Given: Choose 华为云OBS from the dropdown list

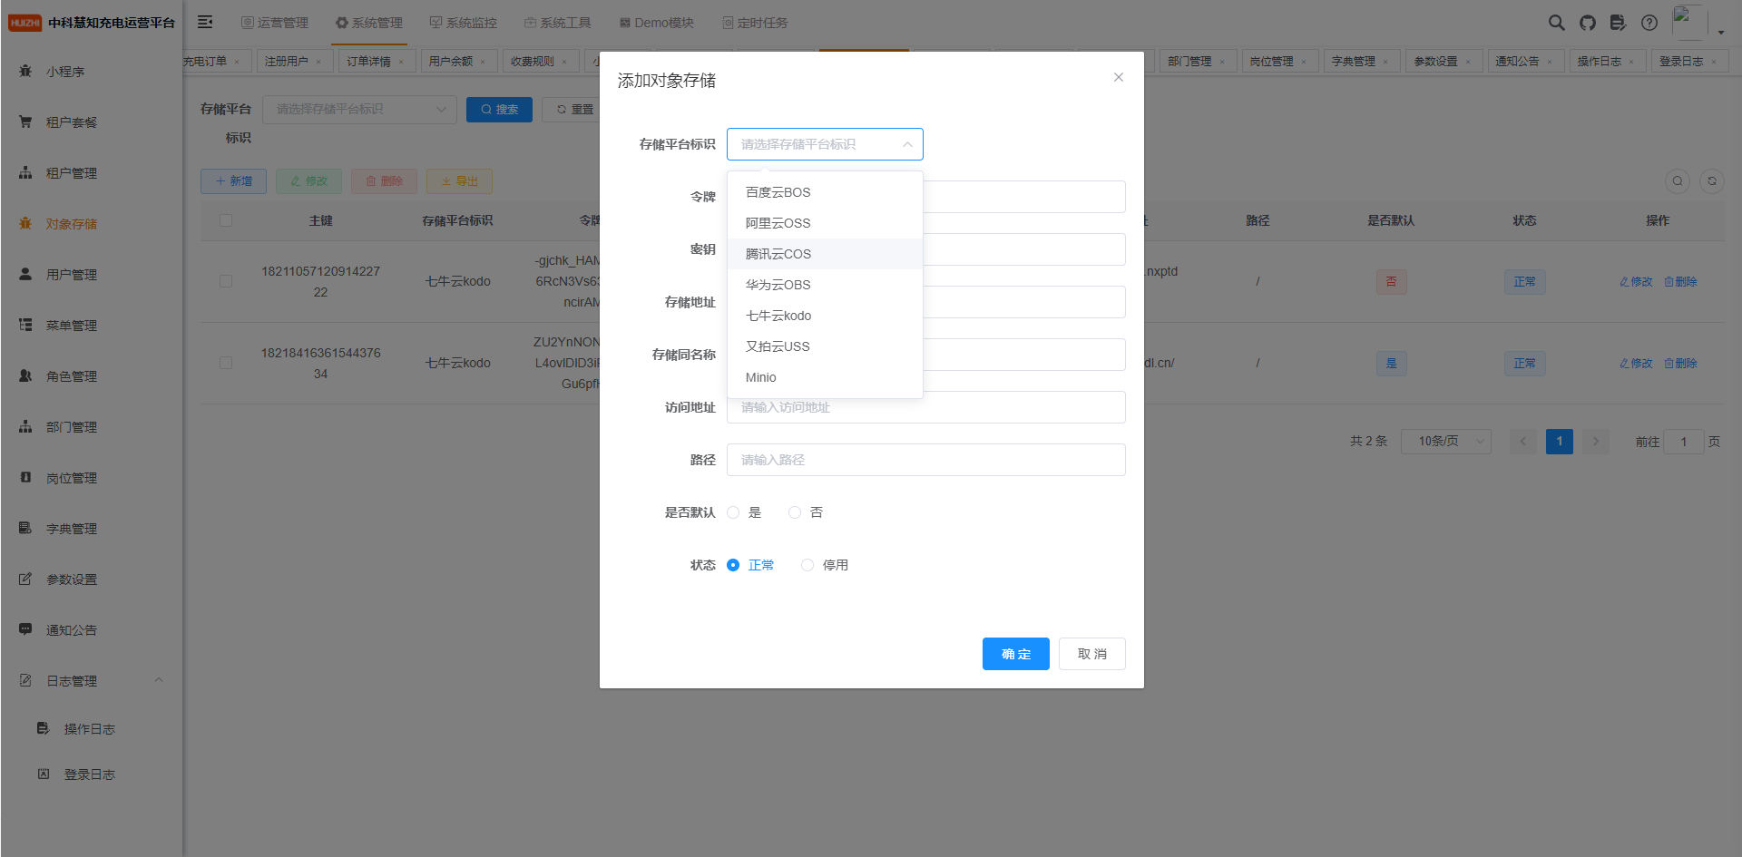Looking at the screenshot, I should pyautogui.click(x=825, y=285).
